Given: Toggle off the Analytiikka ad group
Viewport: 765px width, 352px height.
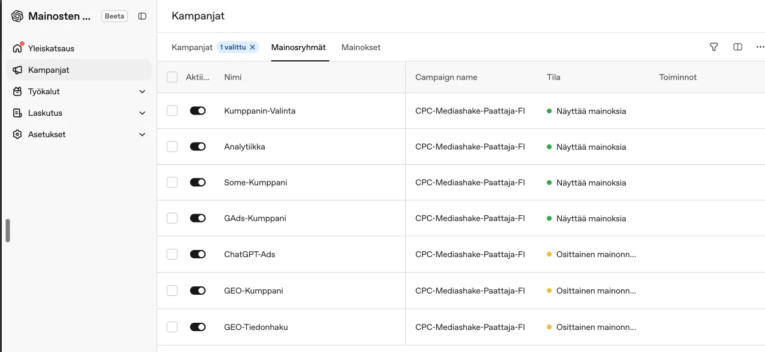Looking at the screenshot, I should [198, 147].
